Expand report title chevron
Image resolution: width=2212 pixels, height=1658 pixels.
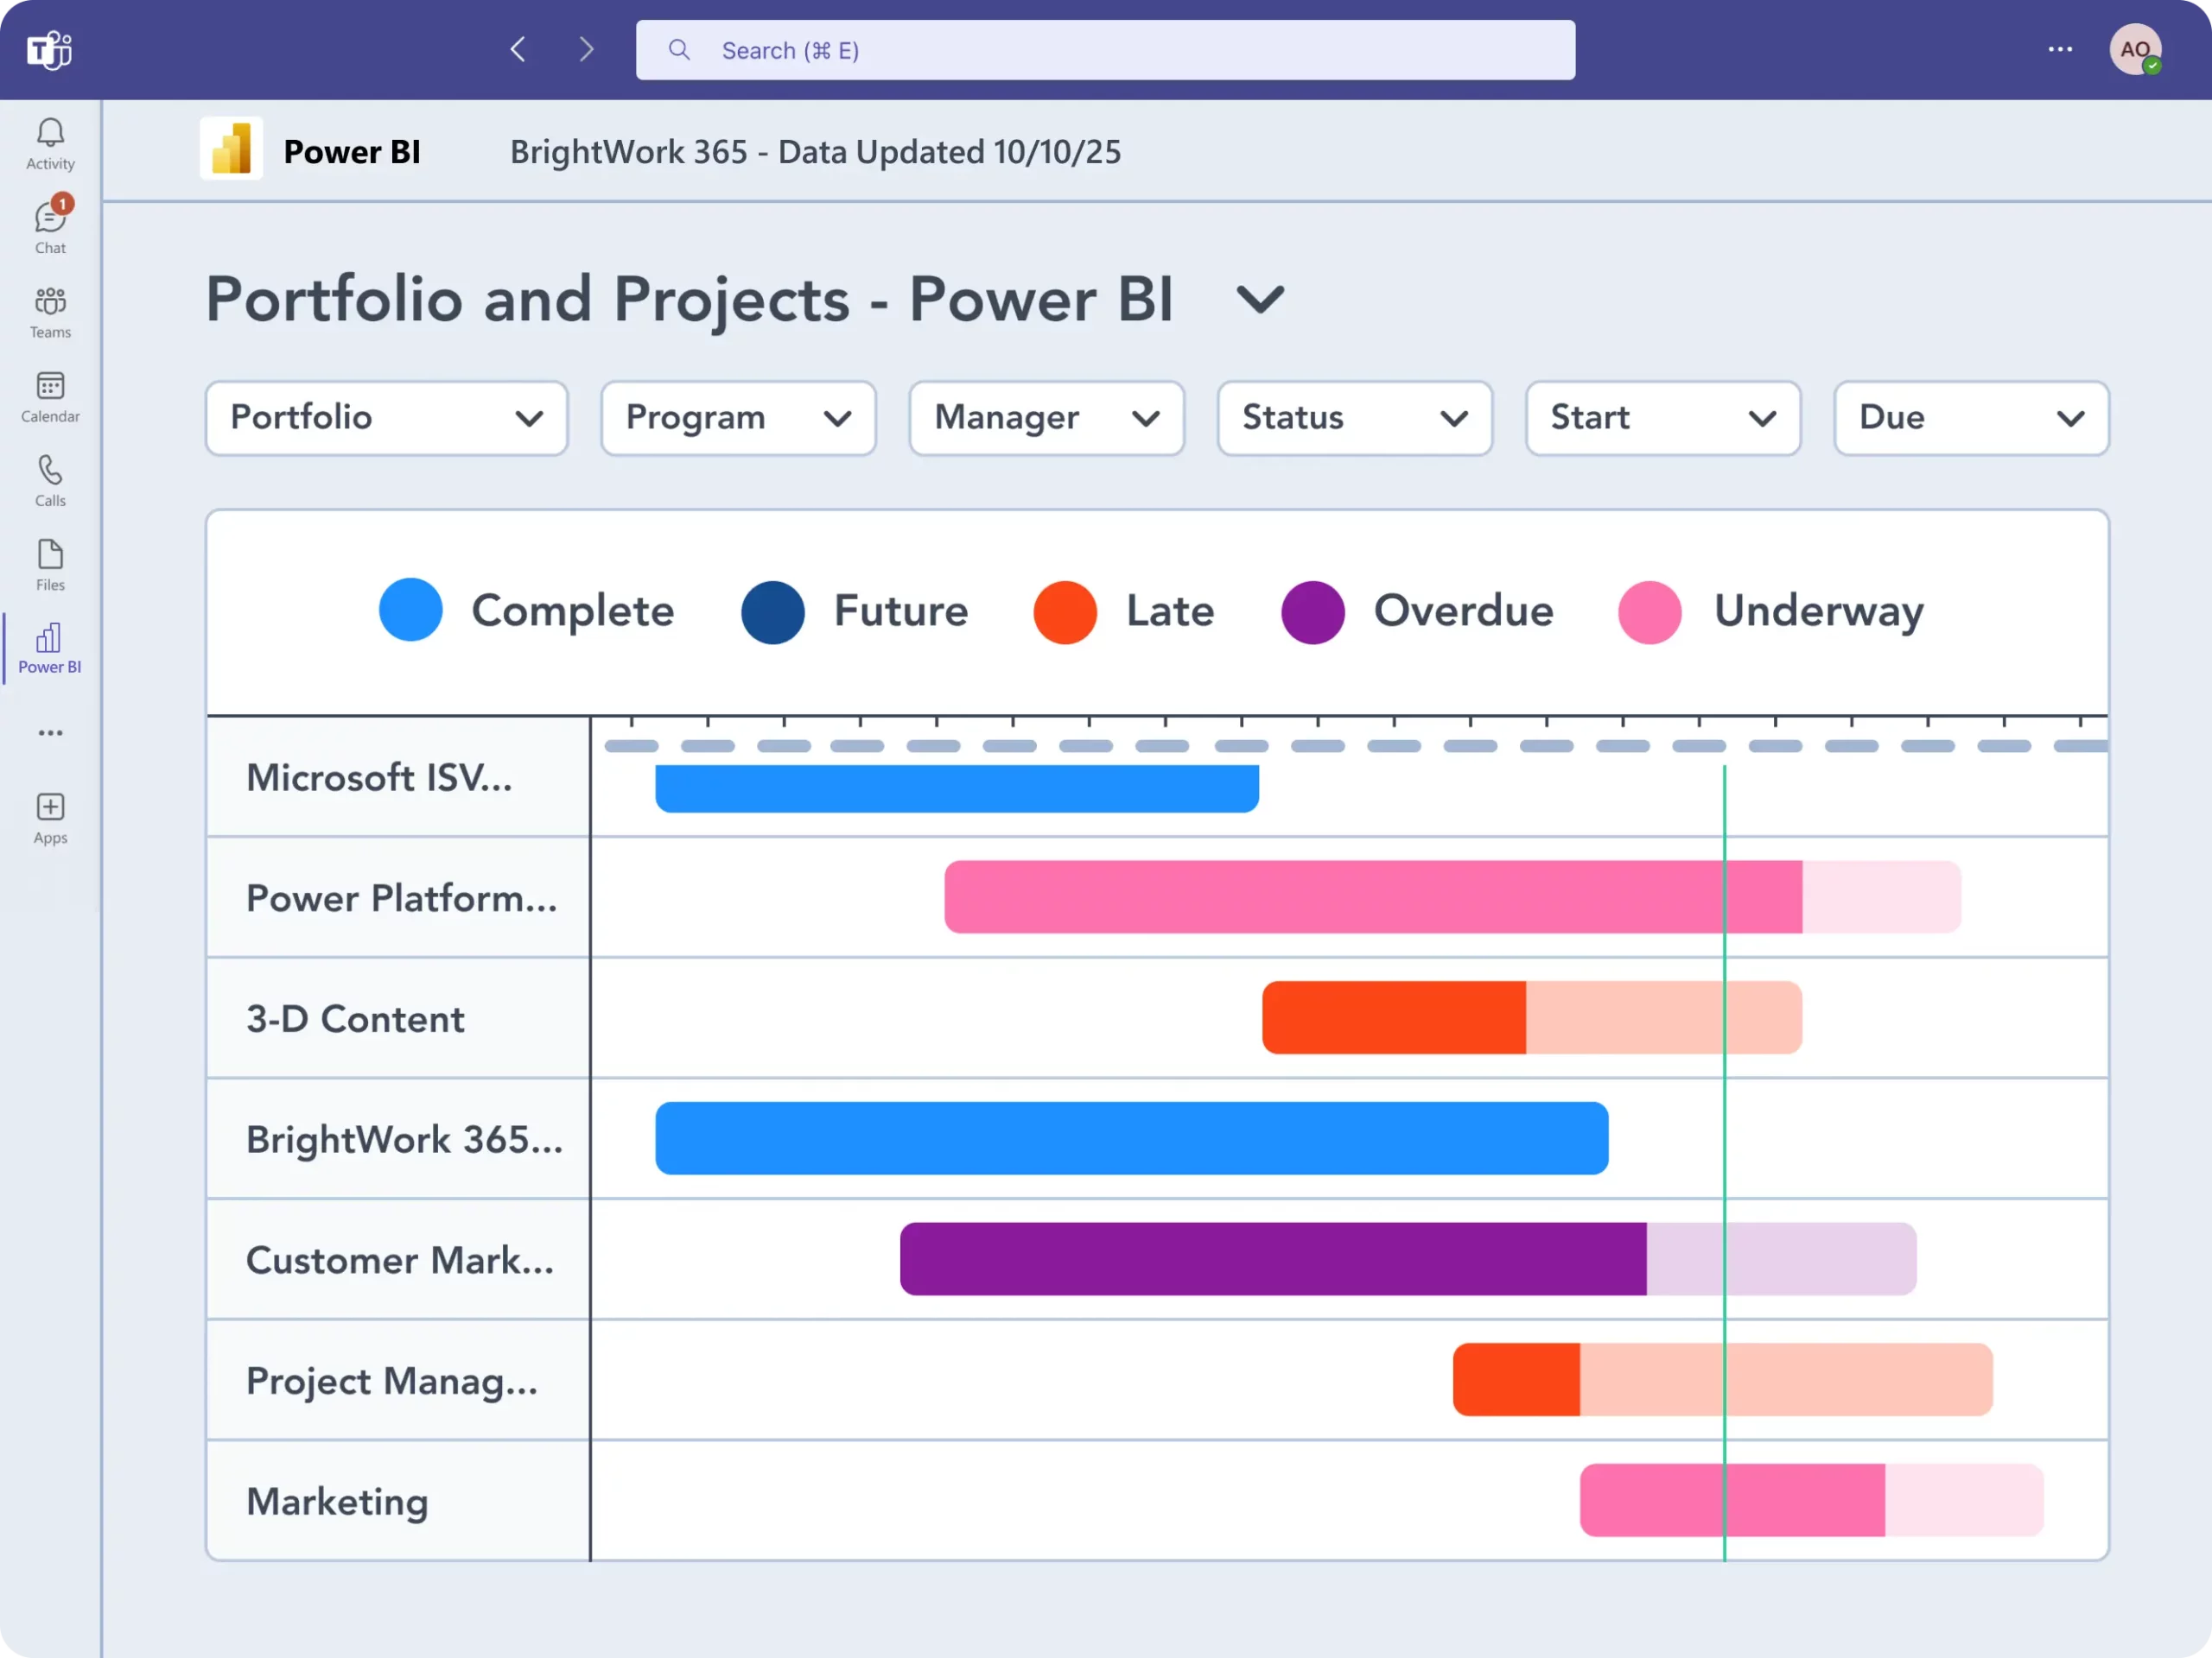click(x=1259, y=300)
